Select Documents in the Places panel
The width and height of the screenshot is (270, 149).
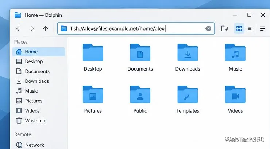[39, 71]
